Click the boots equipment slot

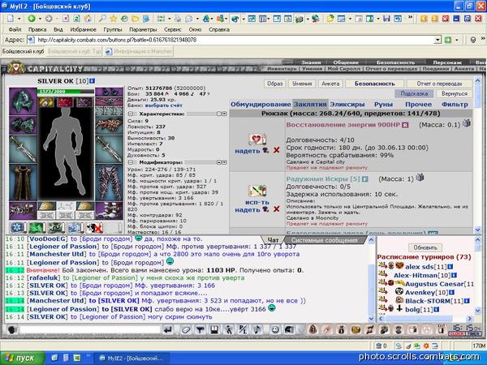coord(109,210)
